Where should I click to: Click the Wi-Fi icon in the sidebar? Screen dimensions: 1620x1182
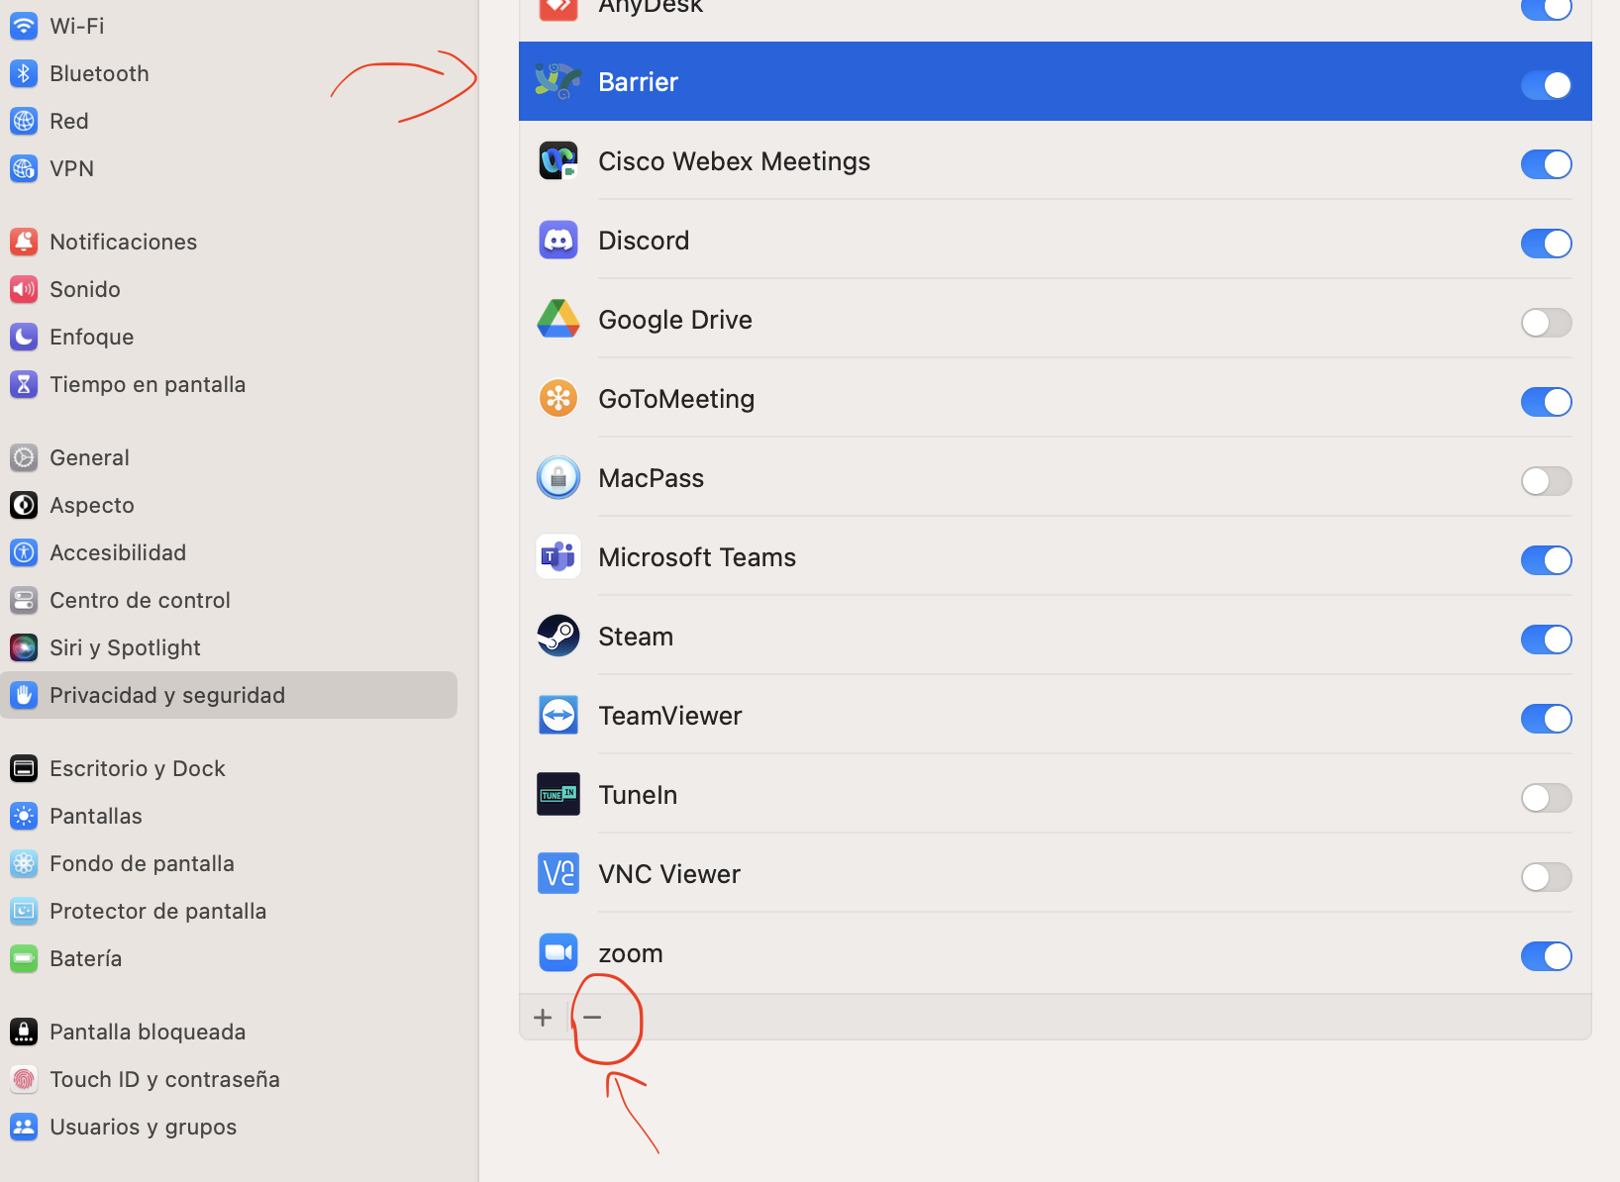(24, 26)
